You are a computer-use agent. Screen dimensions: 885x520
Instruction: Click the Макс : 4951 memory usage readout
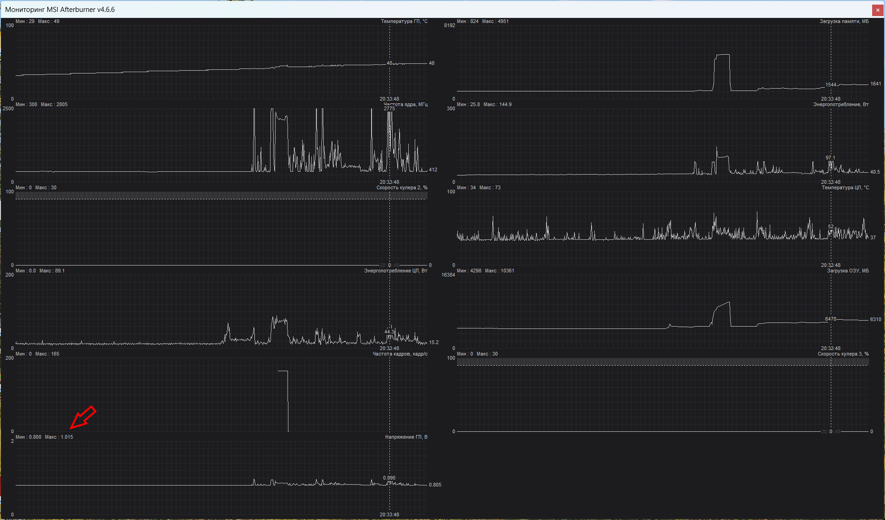pos(495,22)
